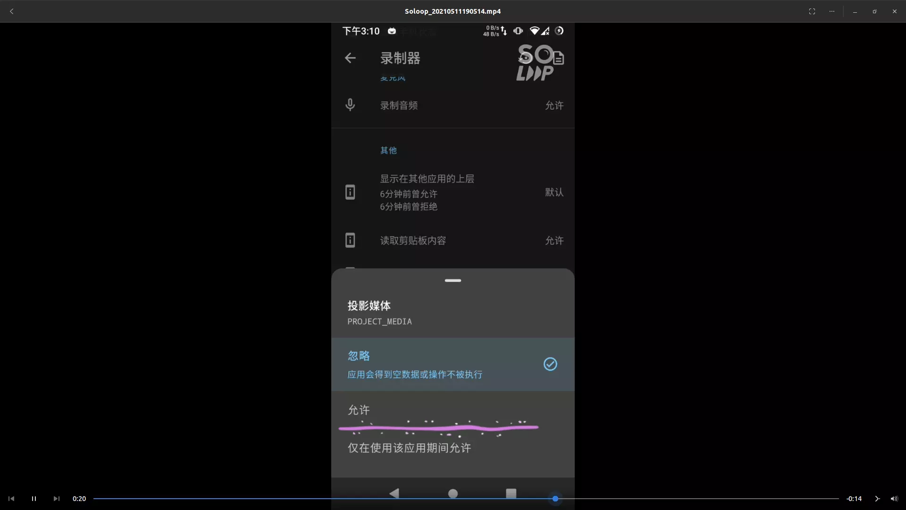The image size is (906, 510).
Task: Tap 允许 value for 读取剪贴板内容
Action: click(x=554, y=240)
